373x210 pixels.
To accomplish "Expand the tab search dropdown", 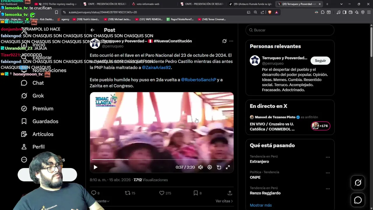I will coord(341,4).
